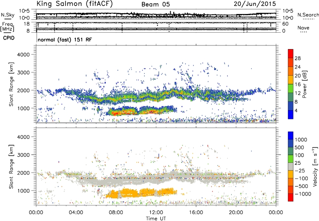Click the Velocity [m s⁻¹] colorbar title
The image size is (319, 221).
pyautogui.click(x=315, y=166)
